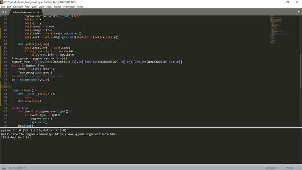Viewport: 302px width, 170px height.
Task: Click the 'tree_ = Object(tree,*i)' line
Action: click(37, 69)
